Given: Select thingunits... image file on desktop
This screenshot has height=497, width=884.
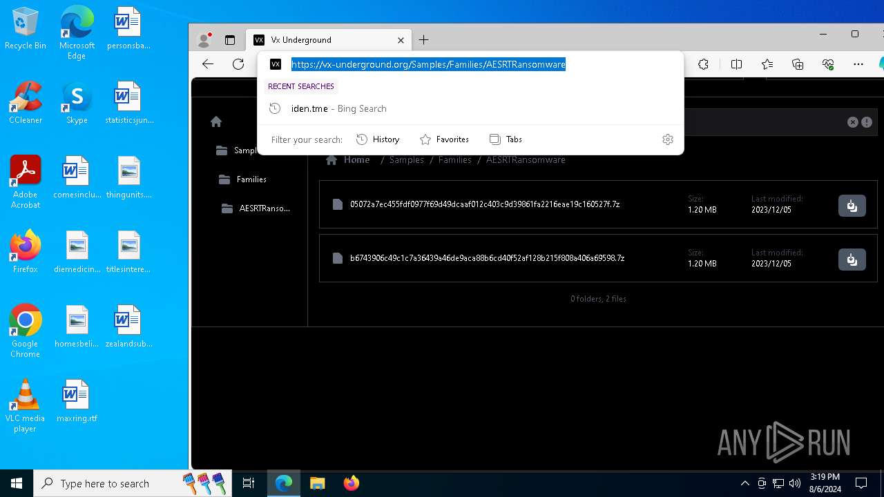Looking at the screenshot, I should tap(128, 177).
